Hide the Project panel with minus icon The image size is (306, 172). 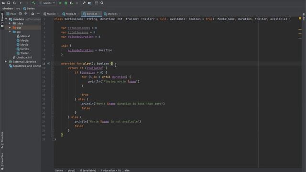click(38, 14)
